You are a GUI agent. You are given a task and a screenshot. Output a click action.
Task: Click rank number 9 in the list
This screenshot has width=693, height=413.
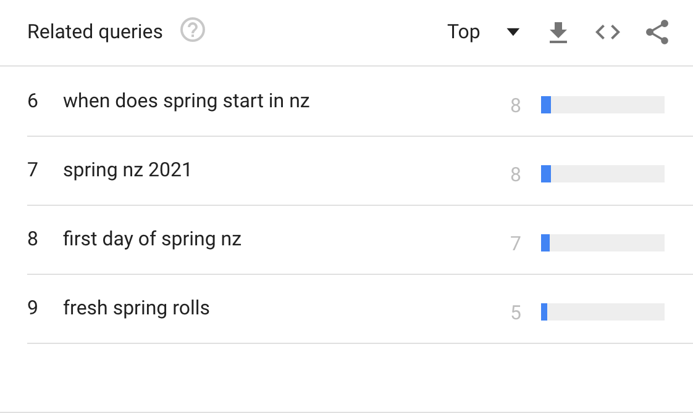[x=33, y=308]
